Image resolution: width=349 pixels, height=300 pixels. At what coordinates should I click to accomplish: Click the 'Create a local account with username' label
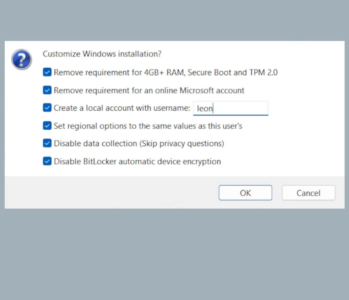(122, 108)
